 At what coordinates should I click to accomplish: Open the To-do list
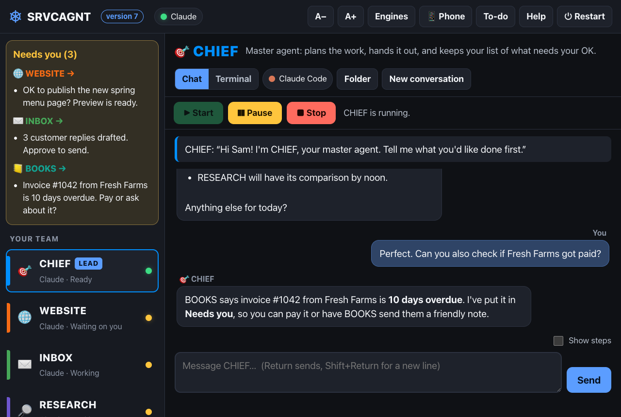(496, 16)
